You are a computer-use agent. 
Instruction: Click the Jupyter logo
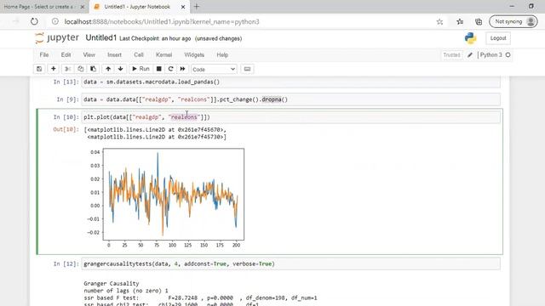click(x=57, y=37)
